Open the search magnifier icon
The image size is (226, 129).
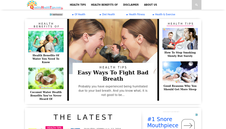point(196,5)
